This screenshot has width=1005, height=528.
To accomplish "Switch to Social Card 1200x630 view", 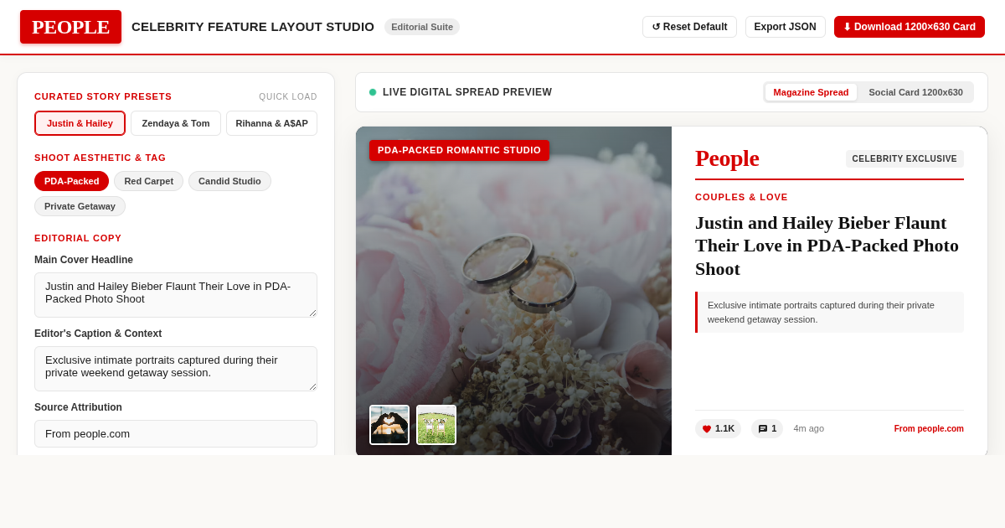I will click(x=915, y=92).
